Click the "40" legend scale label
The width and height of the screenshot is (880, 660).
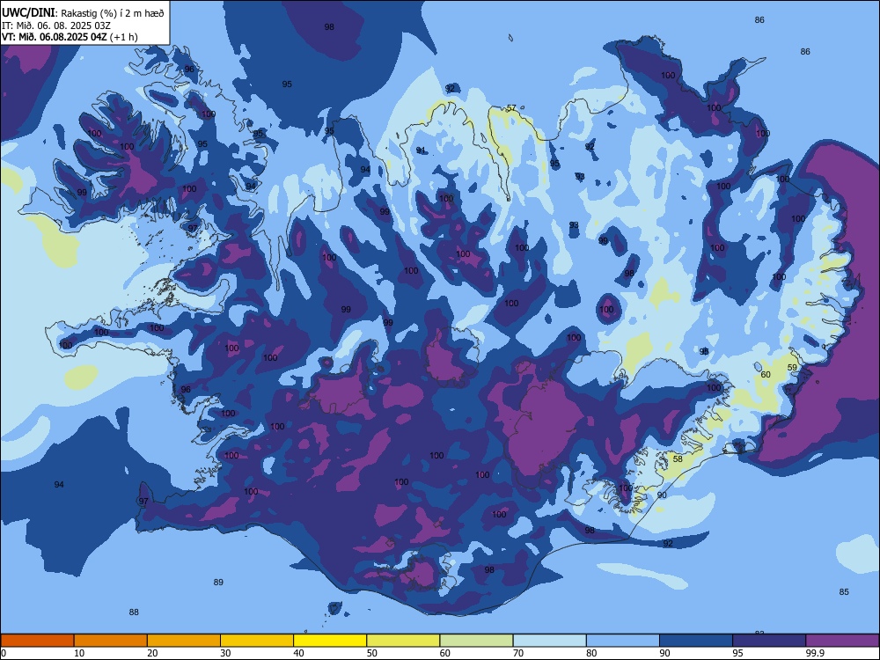tap(298, 653)
